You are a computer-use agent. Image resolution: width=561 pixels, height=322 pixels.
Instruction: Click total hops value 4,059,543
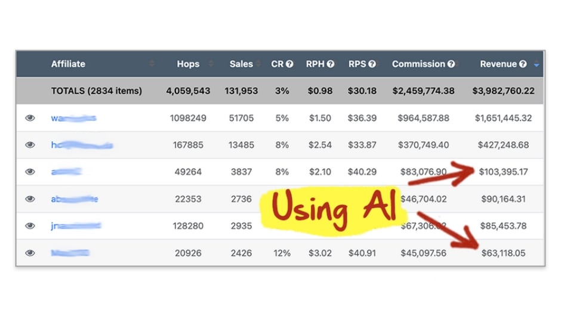point(188,91)
